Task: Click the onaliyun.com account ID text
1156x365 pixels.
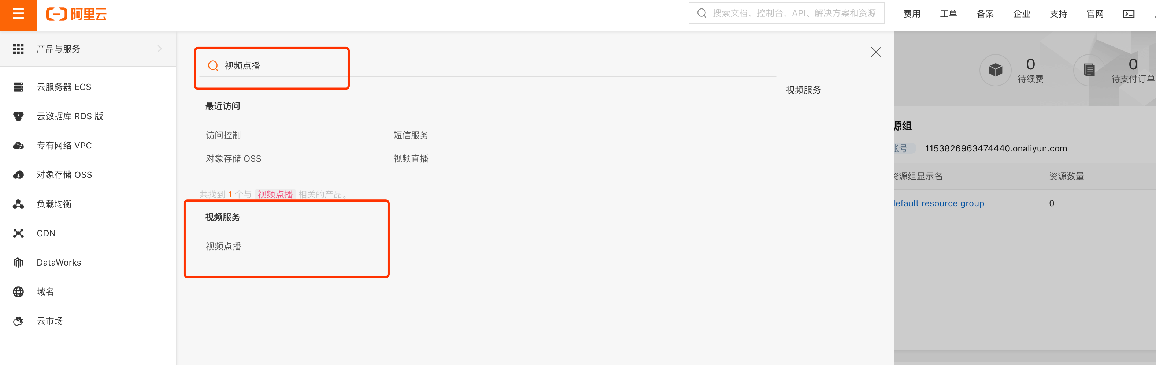Action: [996, 149]
